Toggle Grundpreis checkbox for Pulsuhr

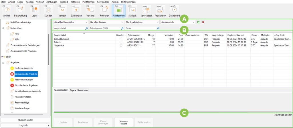tap(121, 42)
